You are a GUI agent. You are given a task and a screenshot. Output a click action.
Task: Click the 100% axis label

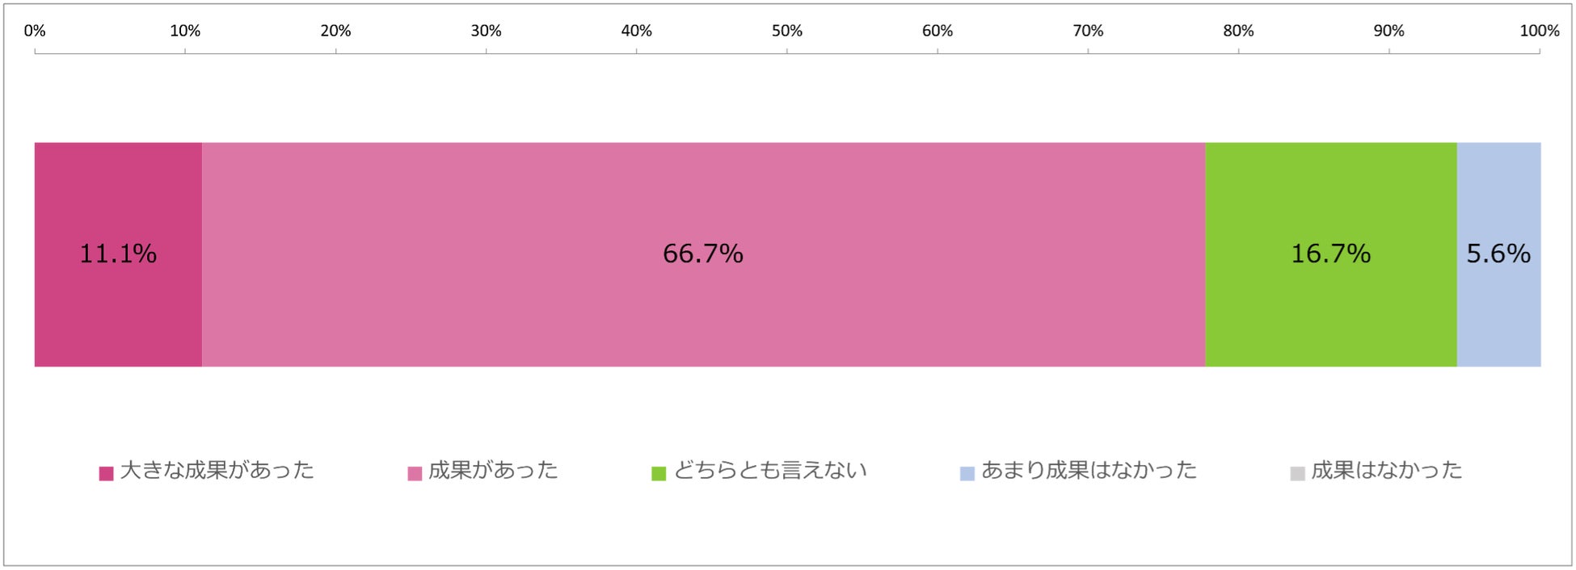[x=1539, y=31]
